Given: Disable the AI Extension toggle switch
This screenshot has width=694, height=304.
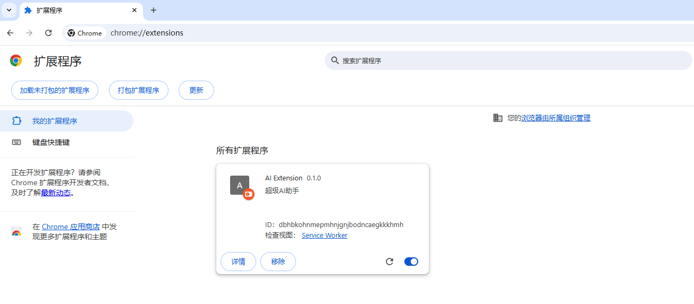Looking at the screenshot, I should point(411,262).
